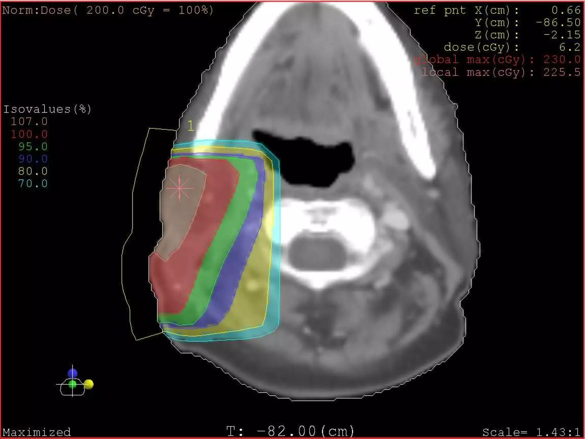
Task: Click the blue sphere on orientation widget
Action: point(73,373)
